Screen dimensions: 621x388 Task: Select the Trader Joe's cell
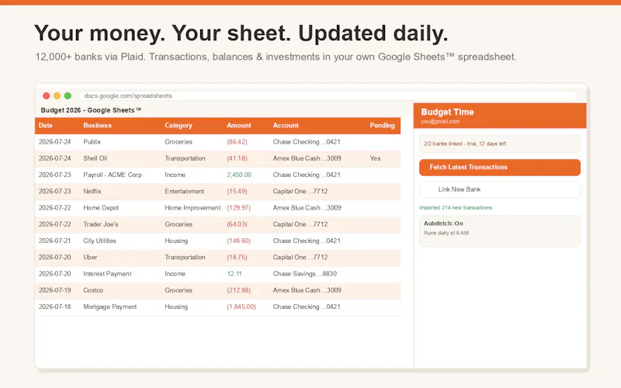point(101,224)
